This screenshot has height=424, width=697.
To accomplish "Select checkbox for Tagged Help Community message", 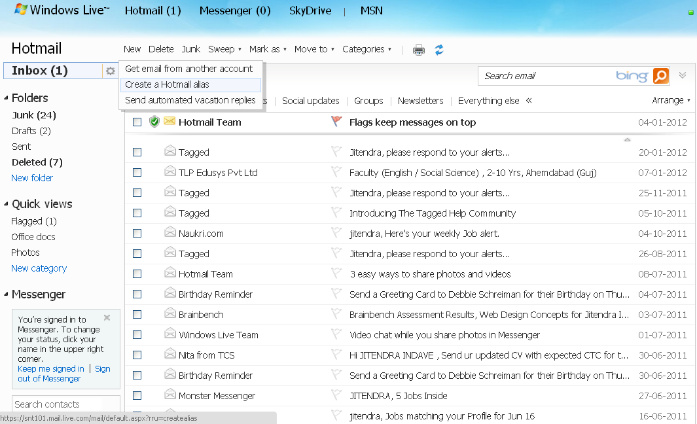I will pyautogui.click(x=137, y=213).
